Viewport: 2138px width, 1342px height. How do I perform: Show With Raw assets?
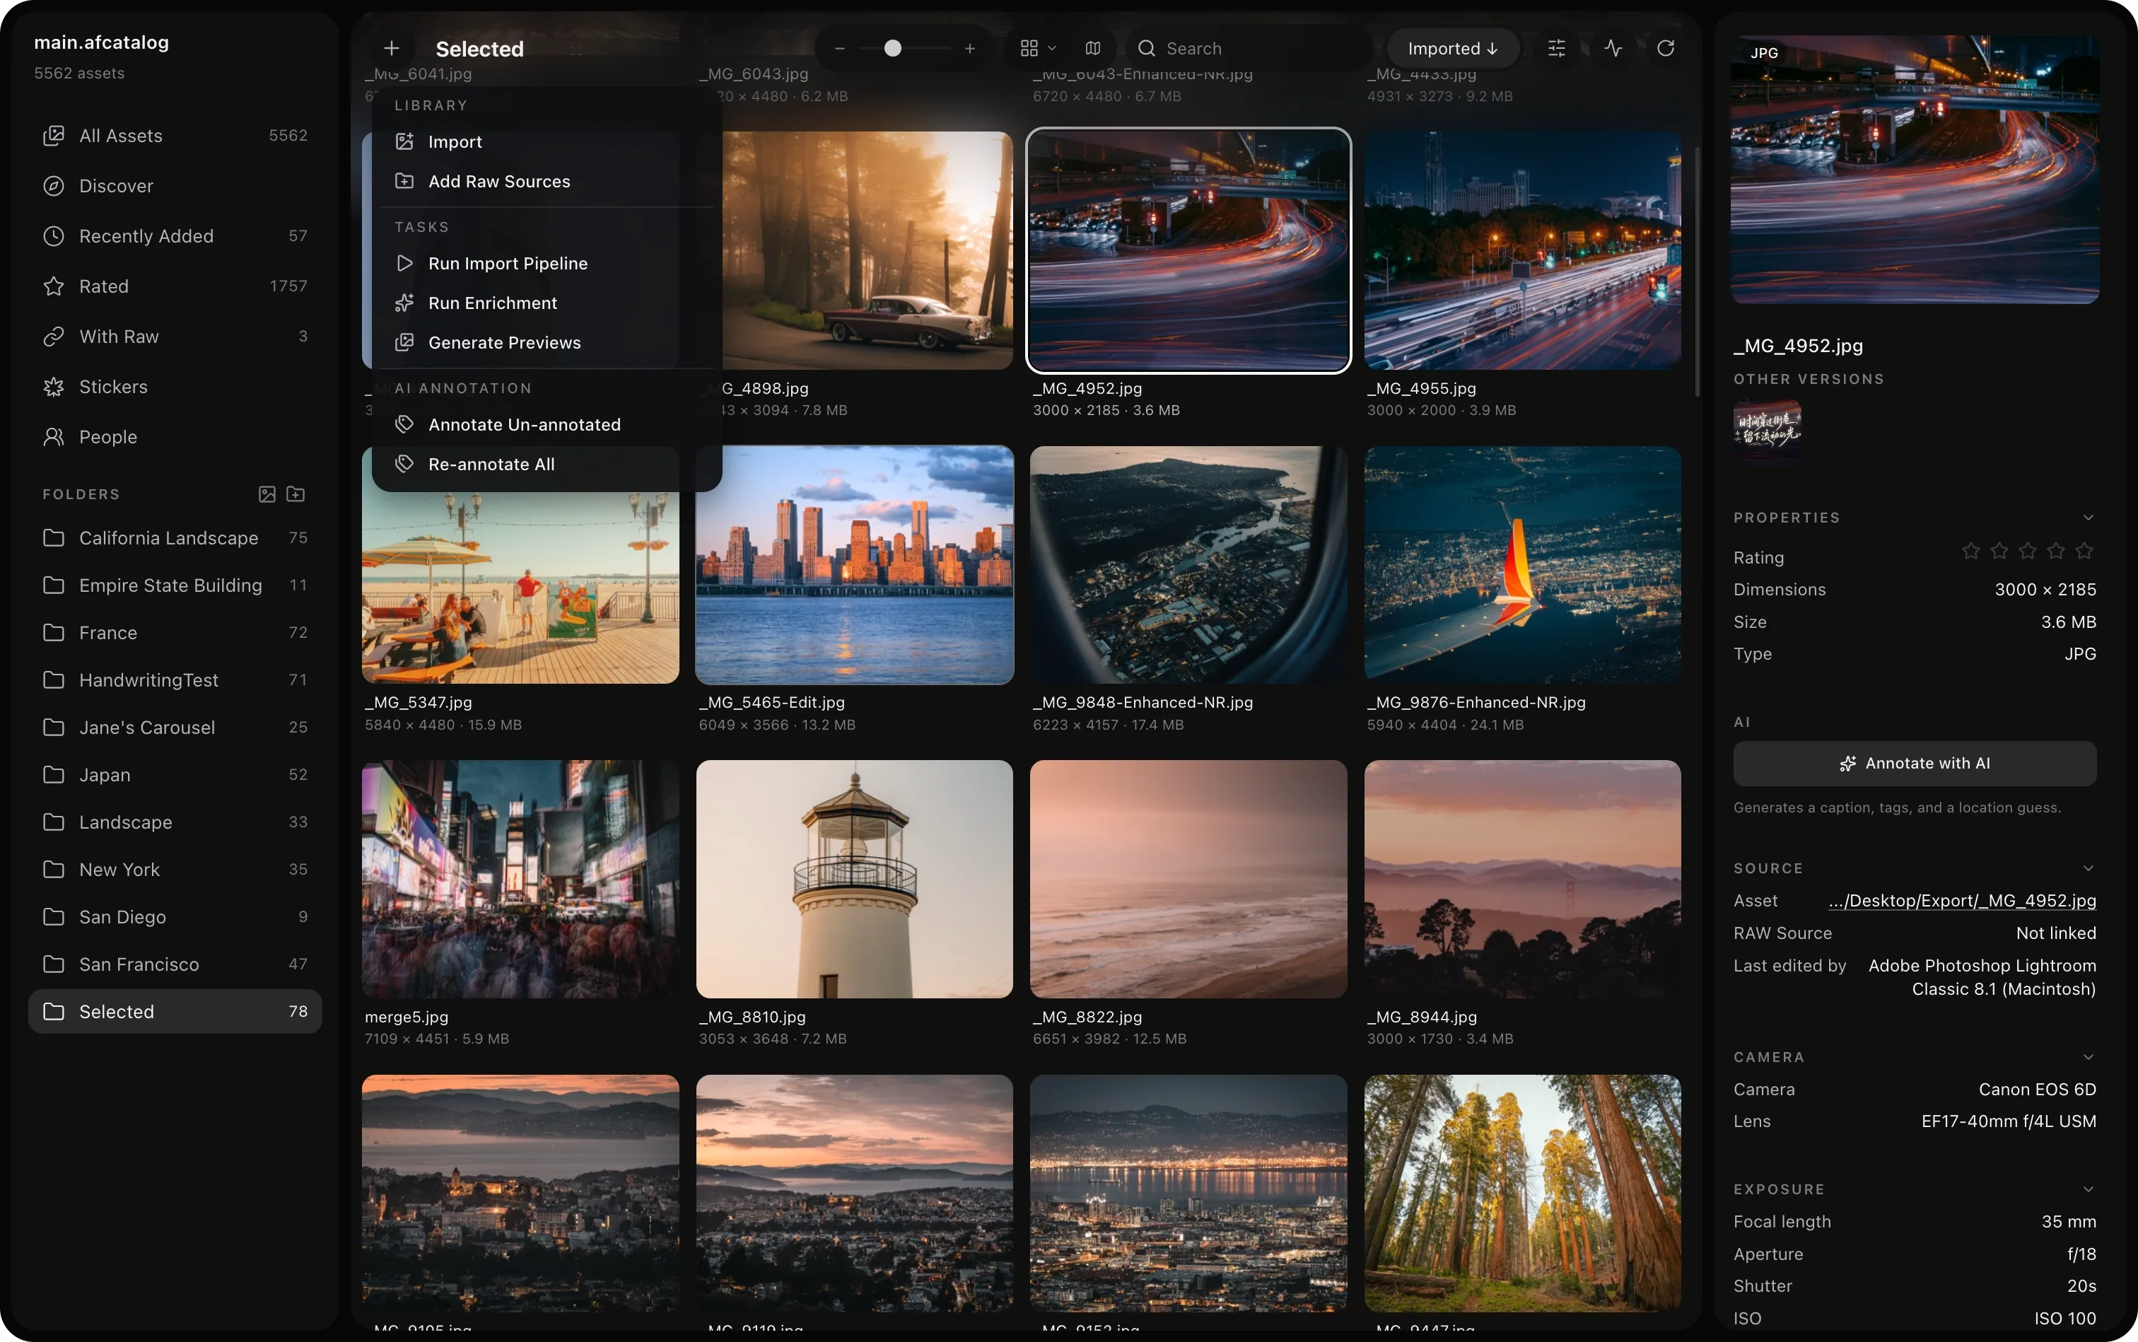coord(175,337)
